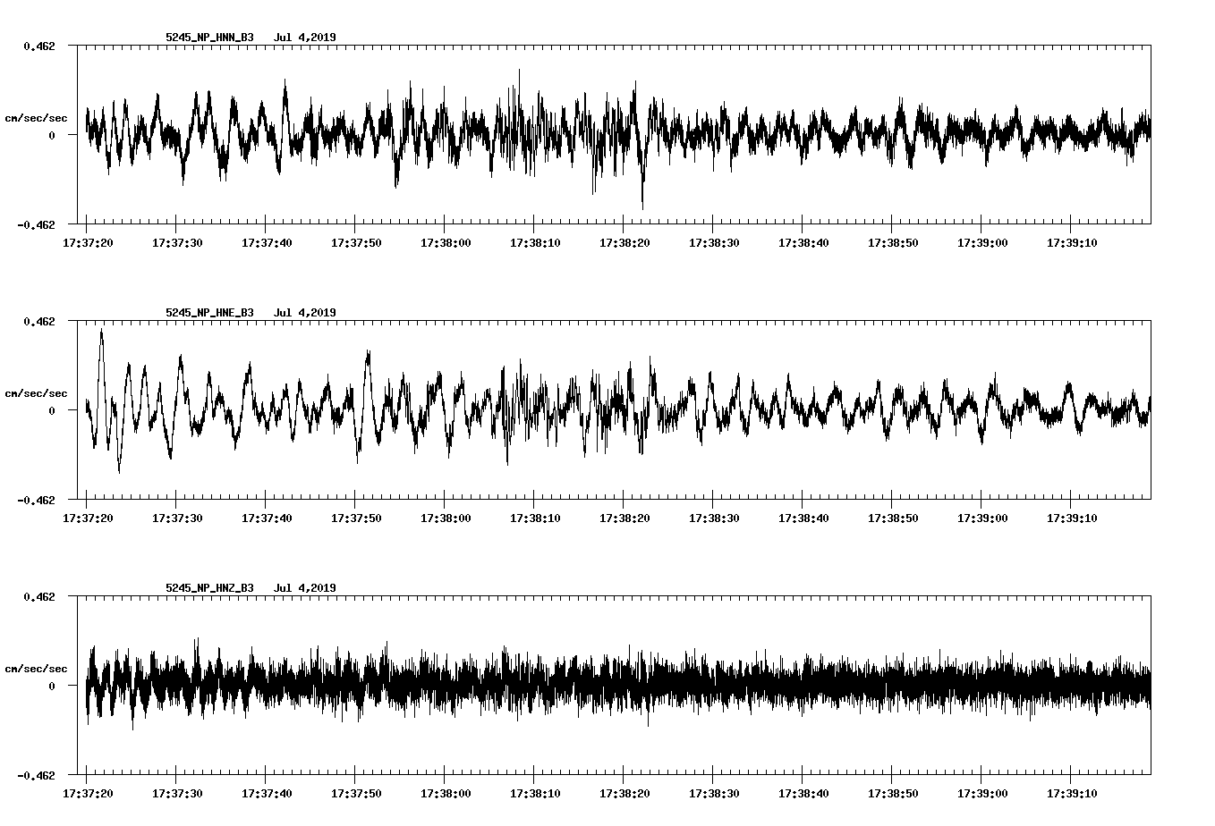This screenshot has height=826, width=1215.
Task: Click the 17:39:10 time label on HNZ plot
Action: 1072,794
